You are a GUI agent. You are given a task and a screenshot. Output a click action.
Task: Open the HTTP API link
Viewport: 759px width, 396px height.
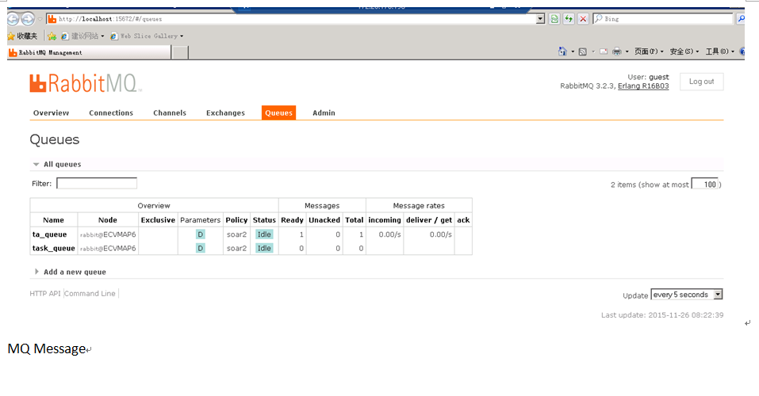(x=45, y=294)
